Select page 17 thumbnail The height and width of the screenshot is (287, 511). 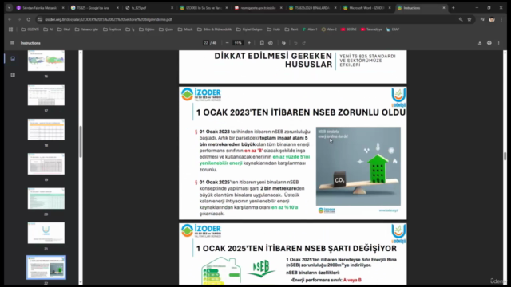pos(46,95)
